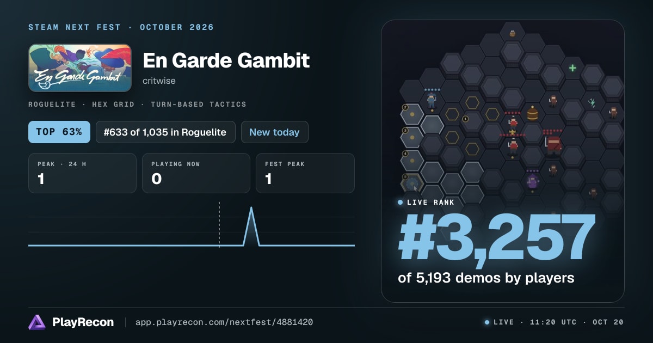
Task: Select the blue-hatted hero on the hex grid
Action: [432, 100]
